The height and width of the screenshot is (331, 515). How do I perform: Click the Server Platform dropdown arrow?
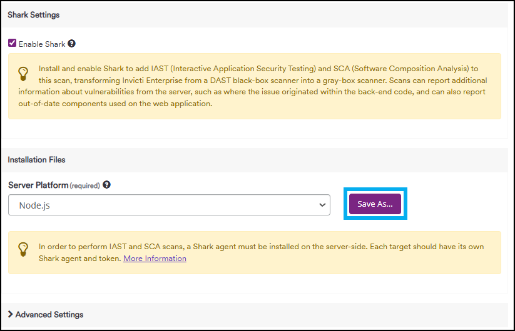[x=322, y=205]
